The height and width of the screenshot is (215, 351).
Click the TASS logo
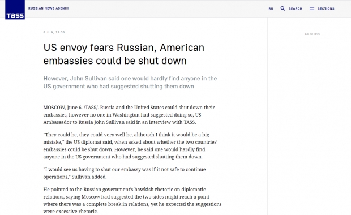pos(15,10)
